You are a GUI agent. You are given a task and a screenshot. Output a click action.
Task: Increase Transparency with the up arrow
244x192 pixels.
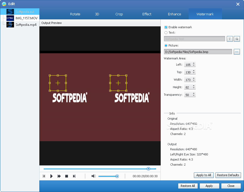194,93
